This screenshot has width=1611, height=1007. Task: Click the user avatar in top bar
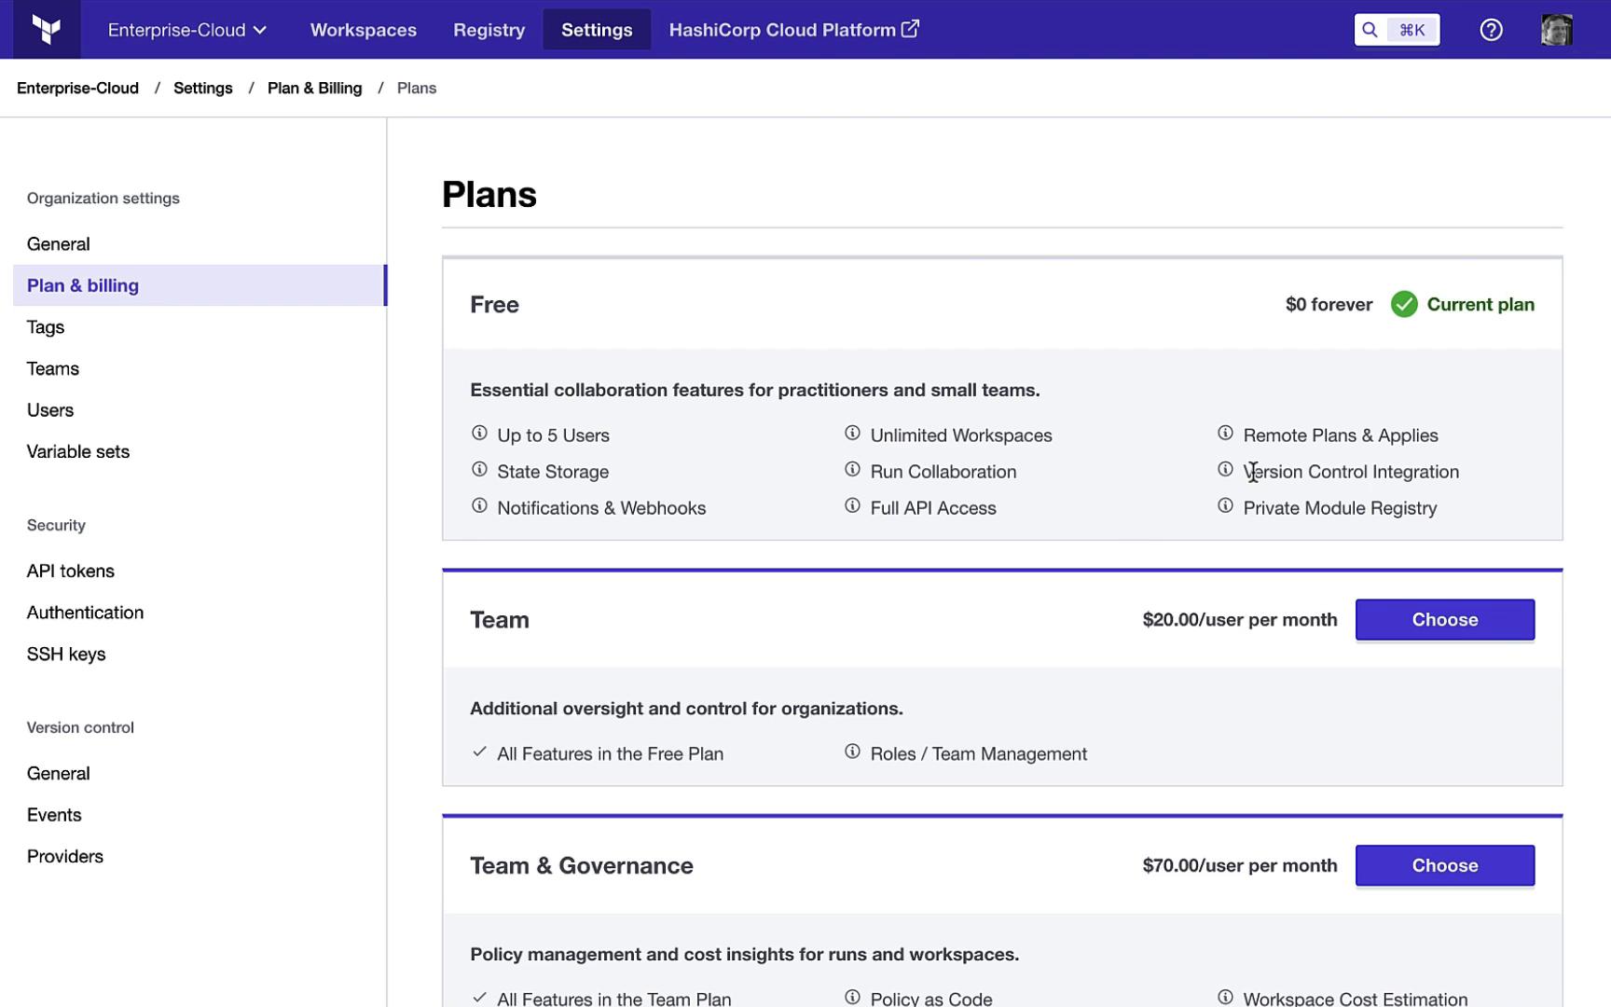(x=1556, y=30)
